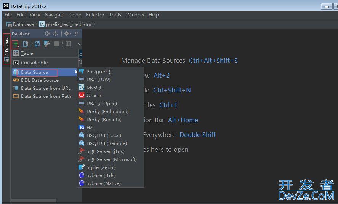Open the Edit menu

pos(21,15)
